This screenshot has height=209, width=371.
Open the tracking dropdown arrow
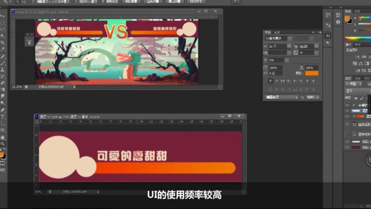[x=317, y=53]
